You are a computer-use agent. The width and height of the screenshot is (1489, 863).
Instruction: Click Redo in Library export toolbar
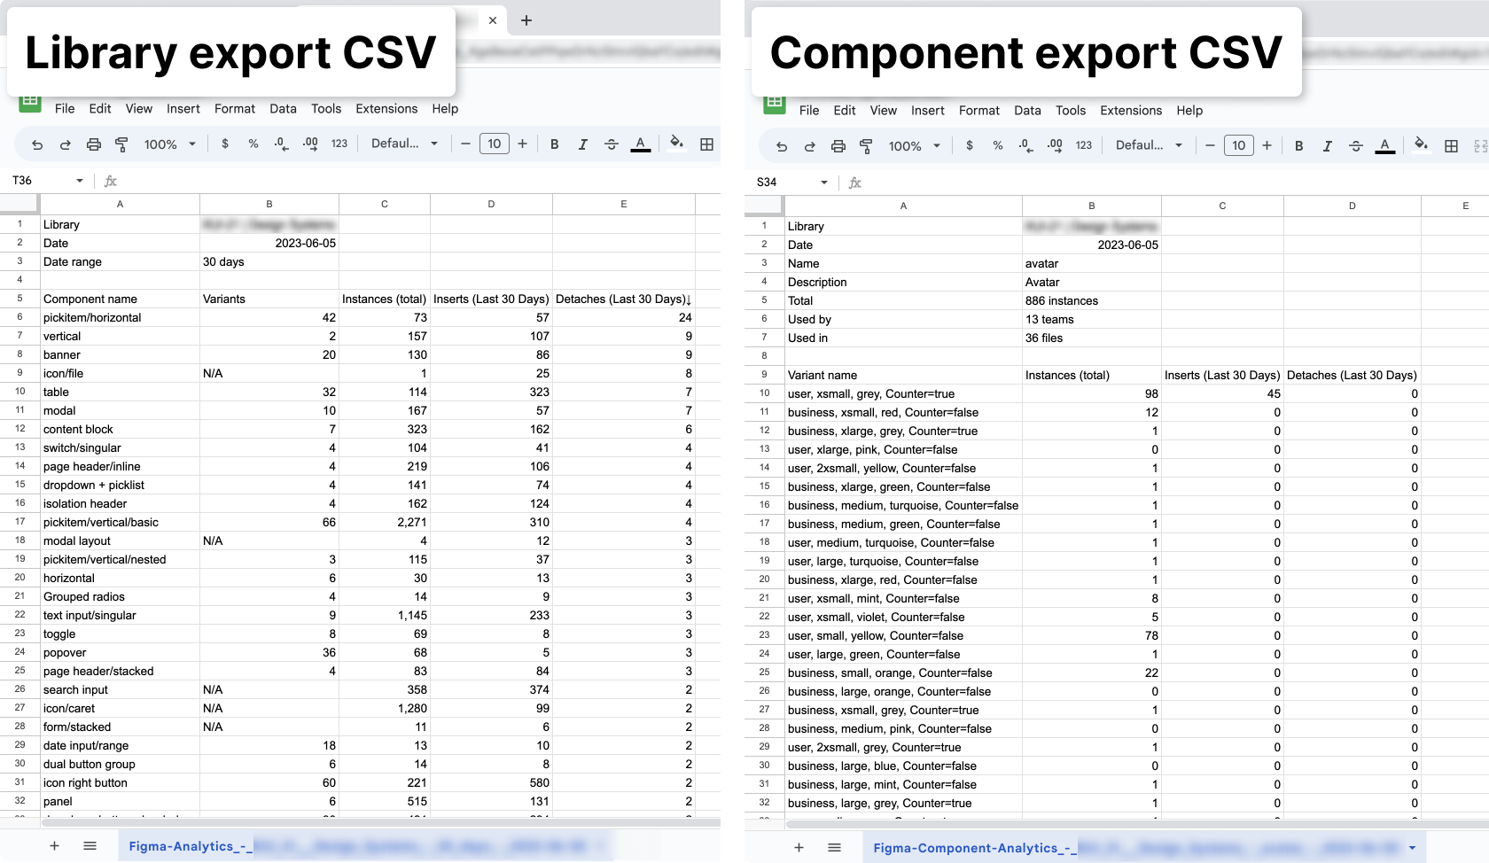[66, 144]
